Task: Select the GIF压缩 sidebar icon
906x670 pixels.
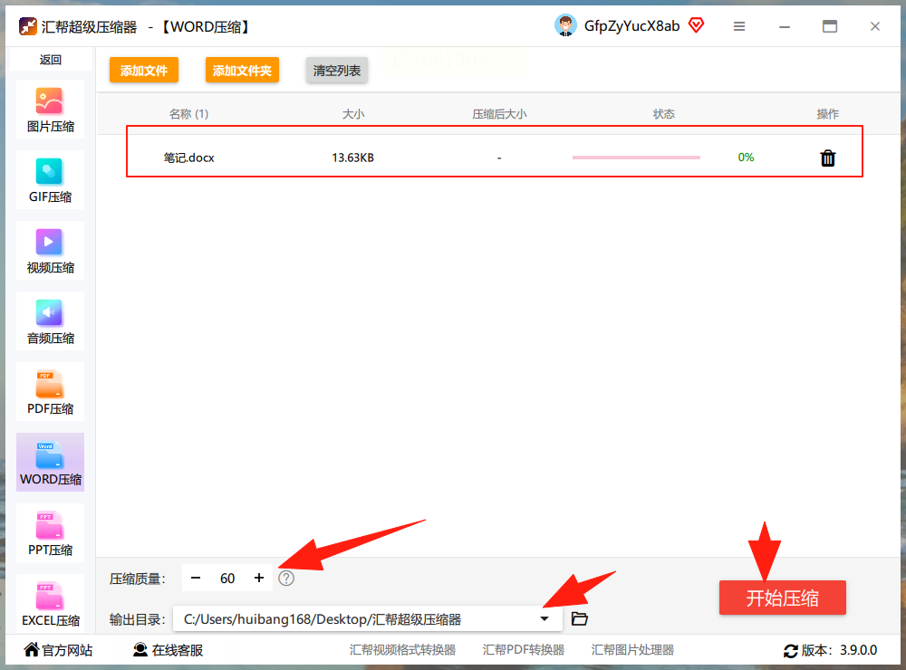Action: click(x=50, y=180)
